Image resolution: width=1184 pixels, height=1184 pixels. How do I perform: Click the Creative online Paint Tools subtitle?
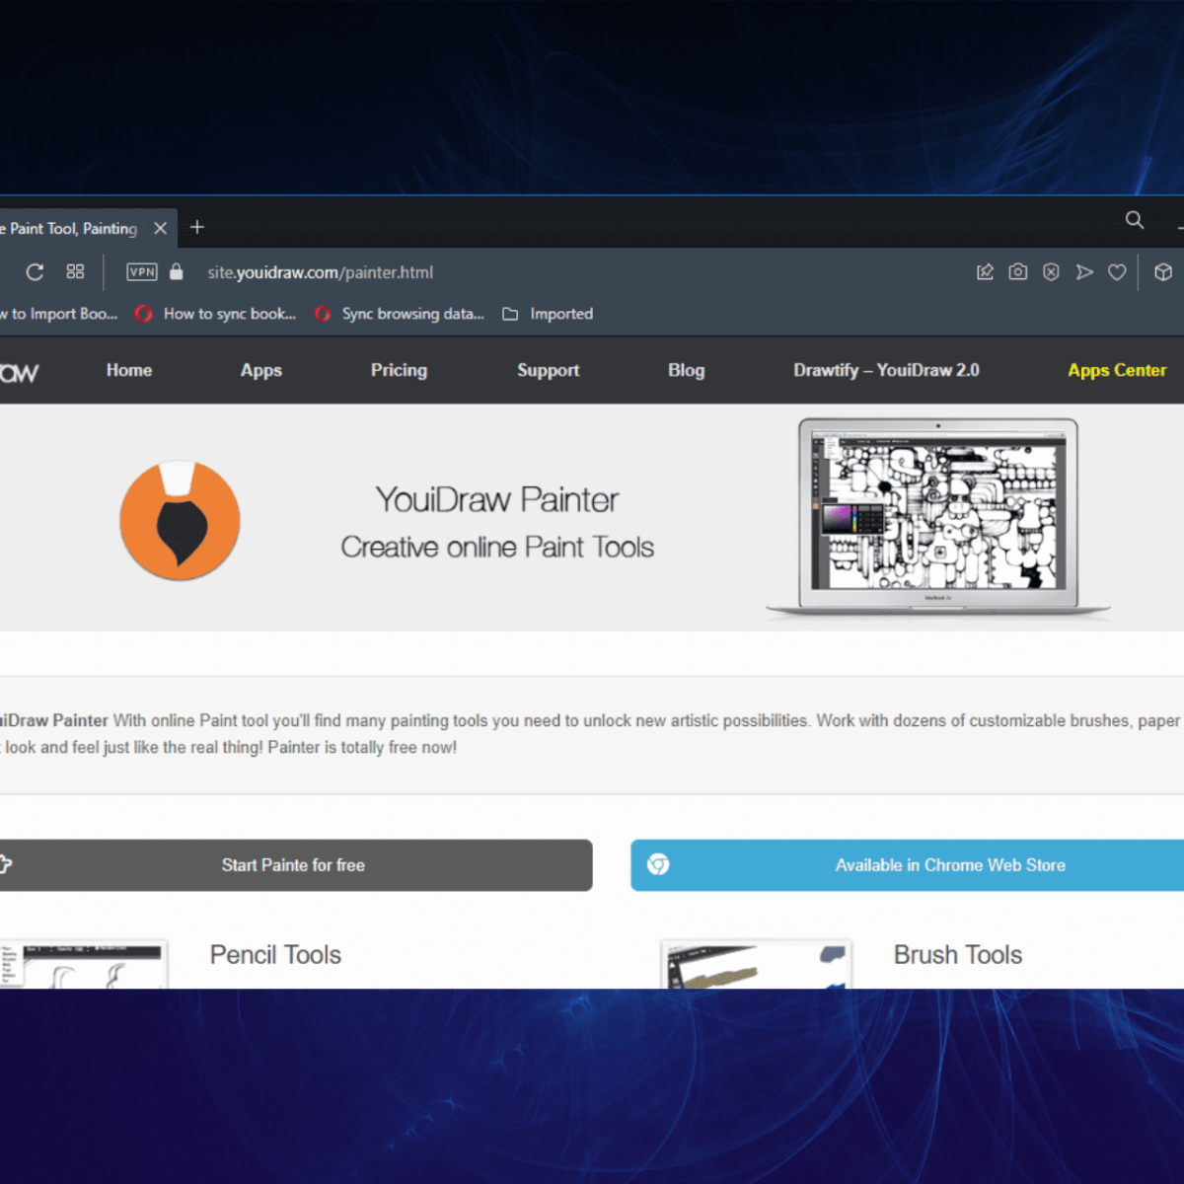(x=497, y=548)
